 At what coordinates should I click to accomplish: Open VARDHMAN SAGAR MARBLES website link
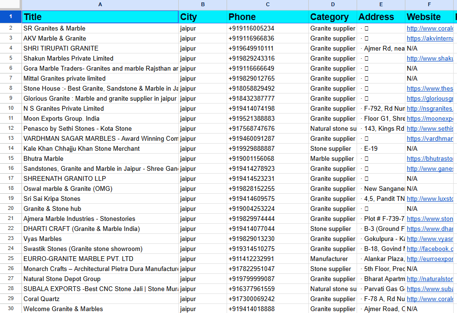coord(430,139)
